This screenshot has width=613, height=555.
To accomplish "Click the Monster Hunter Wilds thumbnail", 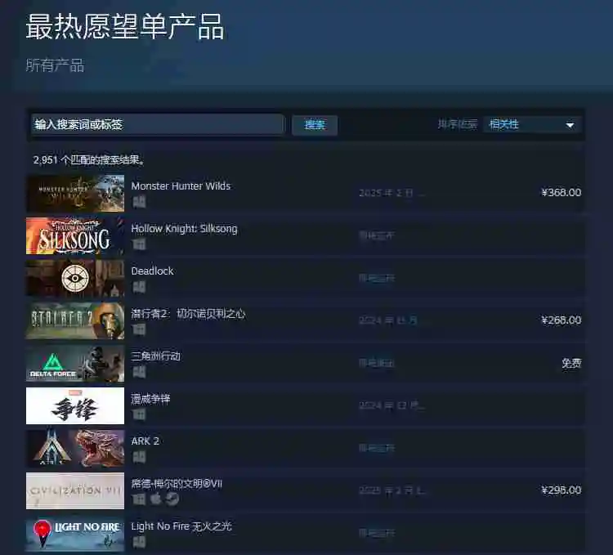I will point(75,194).
